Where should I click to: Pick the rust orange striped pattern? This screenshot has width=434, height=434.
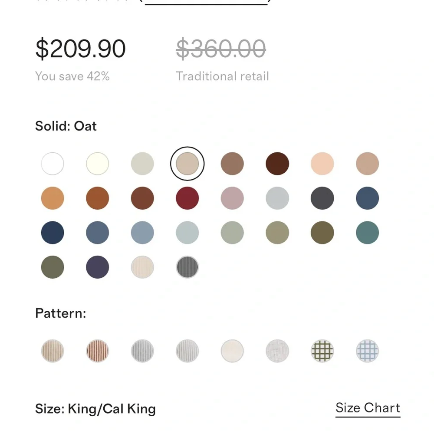coord(97,351)
